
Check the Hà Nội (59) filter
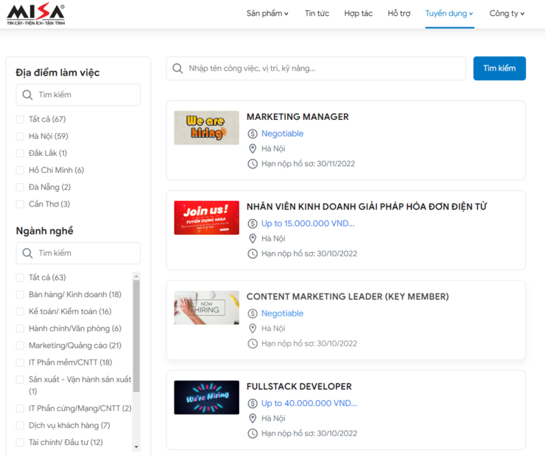20,136
